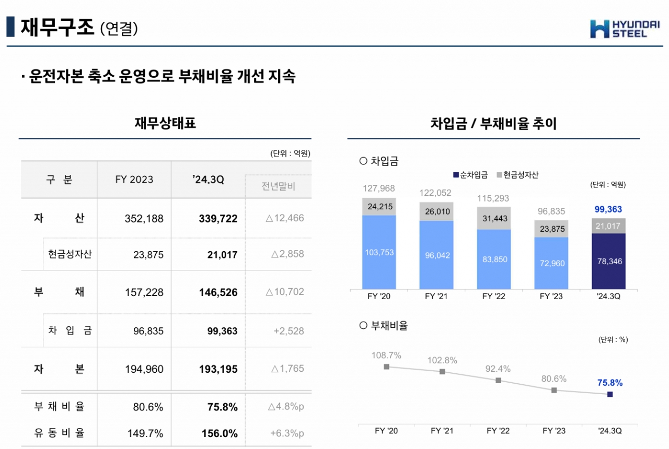Select the 차입금 / 부채비율 추이 heading
The image size is (669, 449).
click(493, 124)
